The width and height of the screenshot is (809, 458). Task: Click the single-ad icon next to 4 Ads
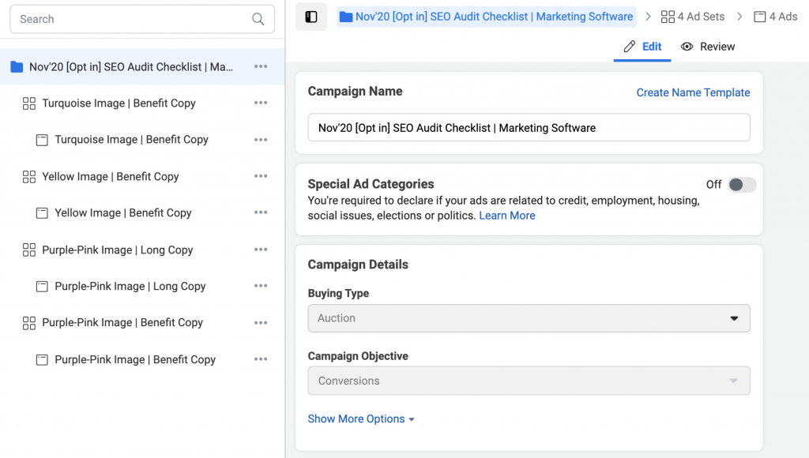point(759,16)
